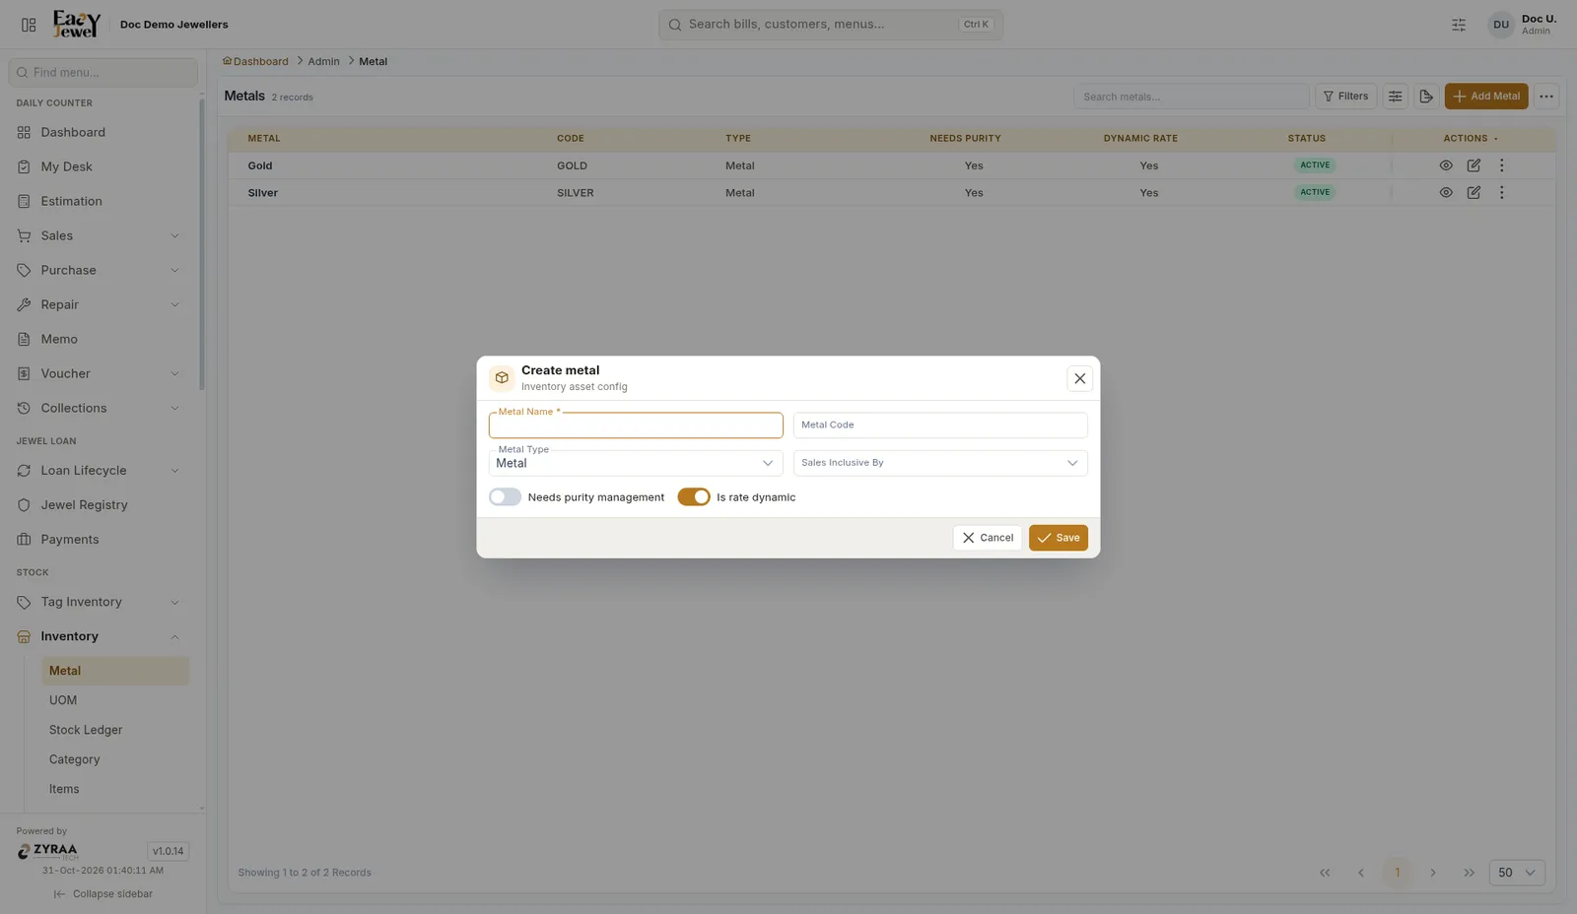Open Stock Ledger under Inventory
The image size is (1577, 914).
[114, 730]
